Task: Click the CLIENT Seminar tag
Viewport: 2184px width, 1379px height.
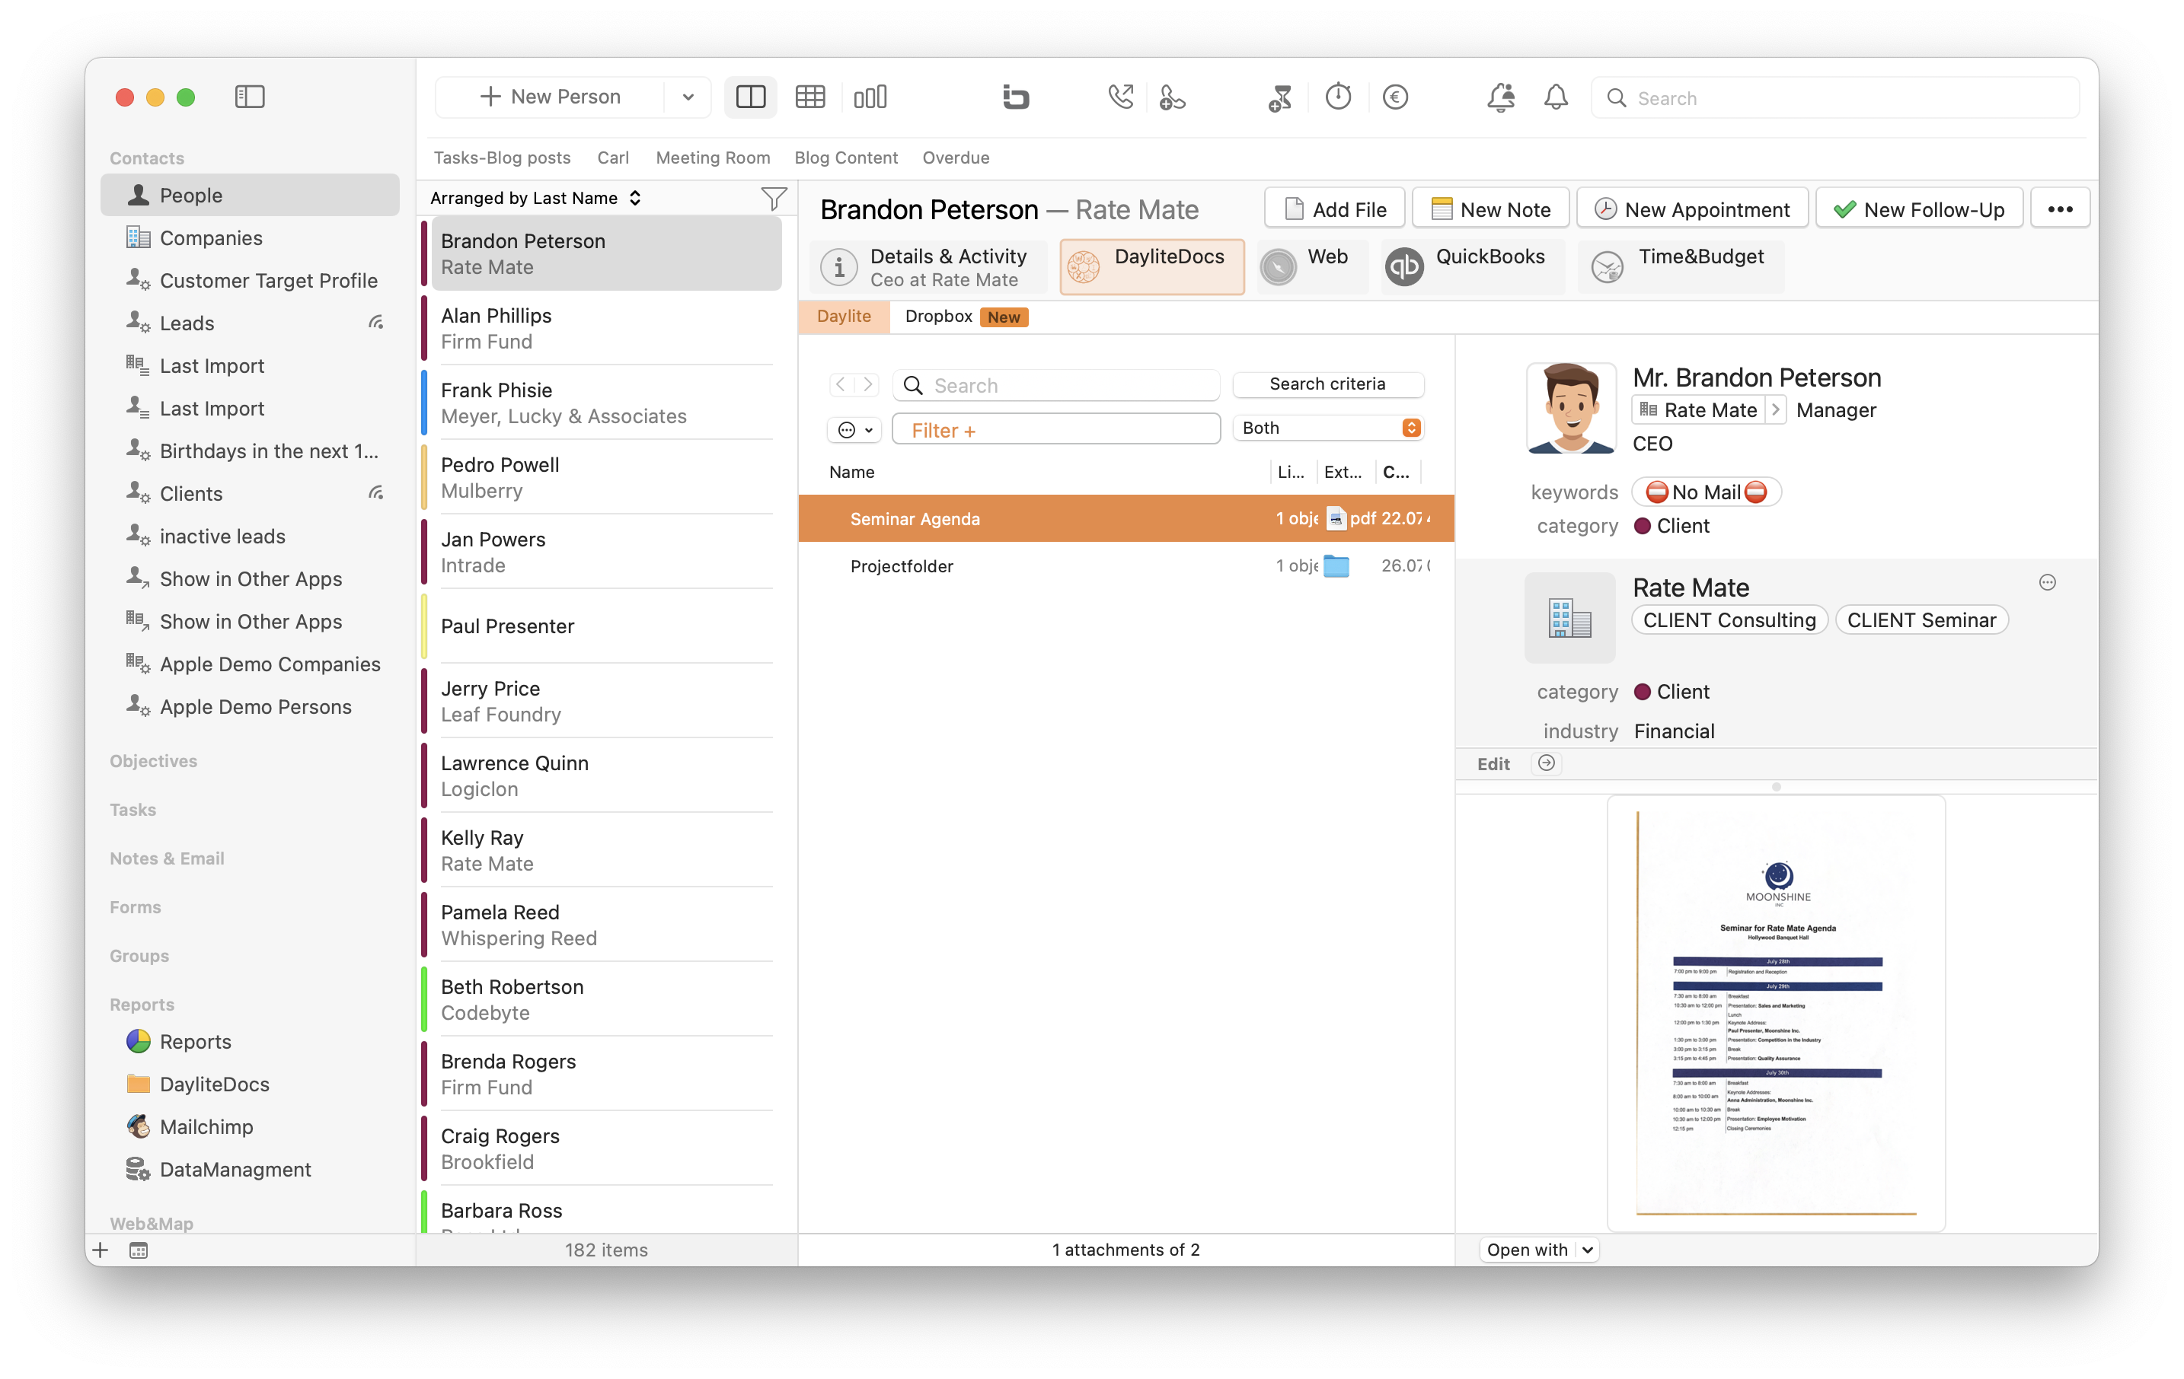Action: [1921, 620]
